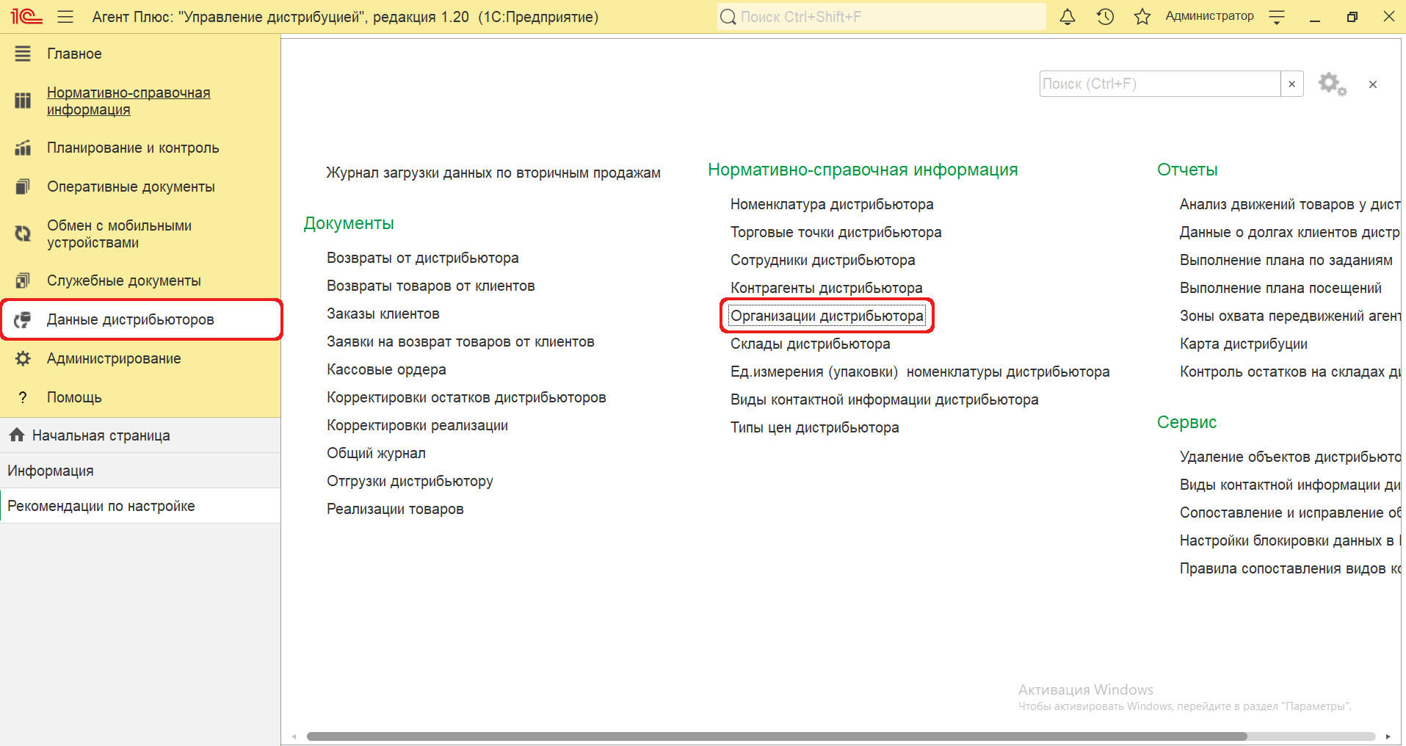
Task: Open Корректировки остатков дистрибьюторов
Action: coord(466,397)
